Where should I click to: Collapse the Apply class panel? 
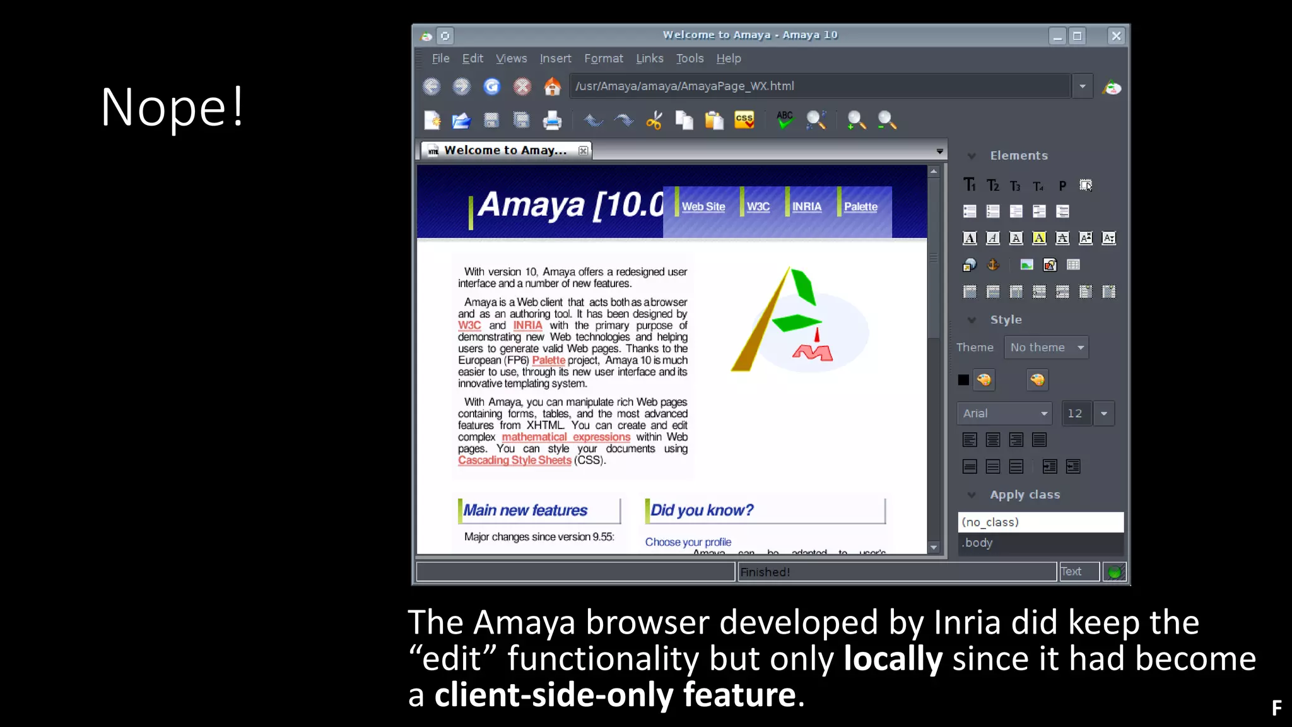[972, 495]
